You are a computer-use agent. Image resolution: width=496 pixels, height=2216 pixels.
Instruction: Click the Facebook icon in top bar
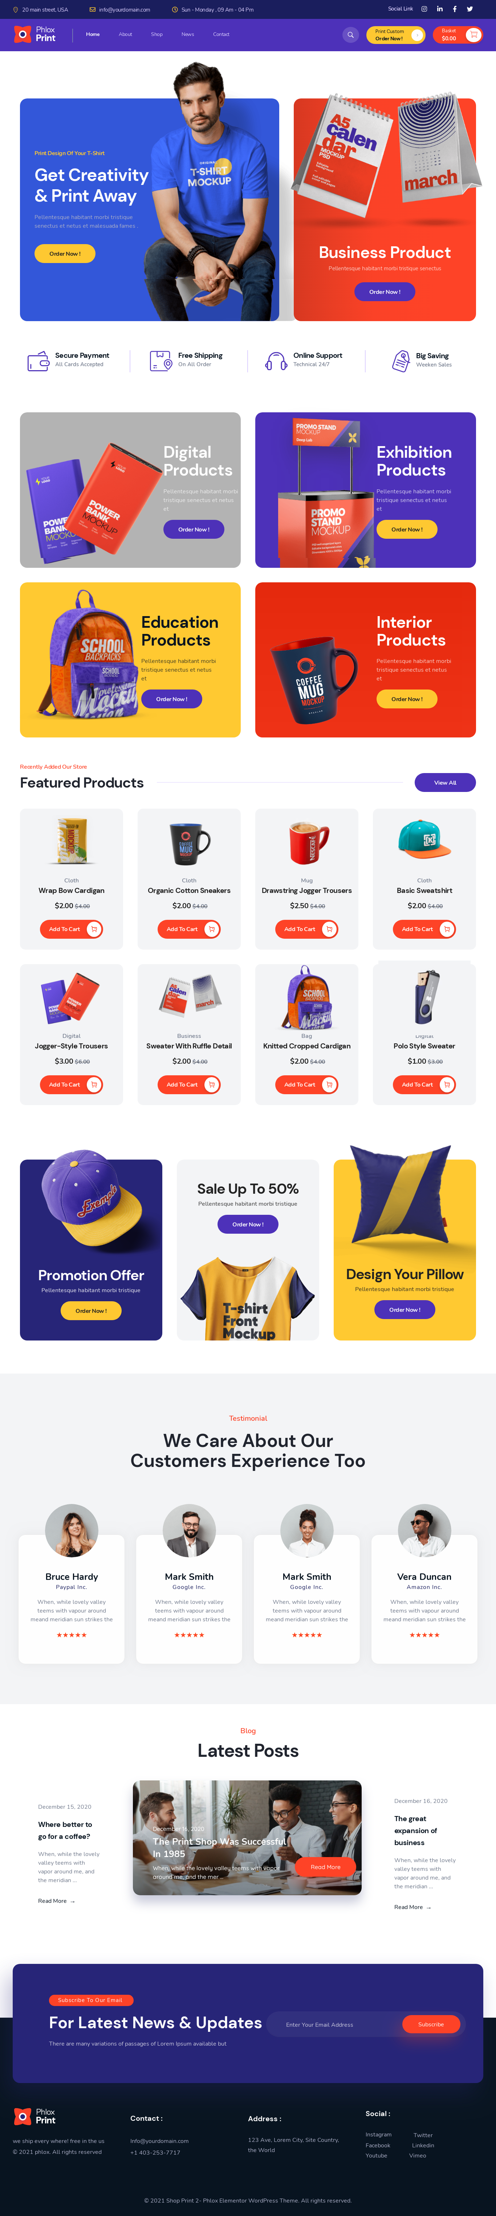click(x=455, y=9)
